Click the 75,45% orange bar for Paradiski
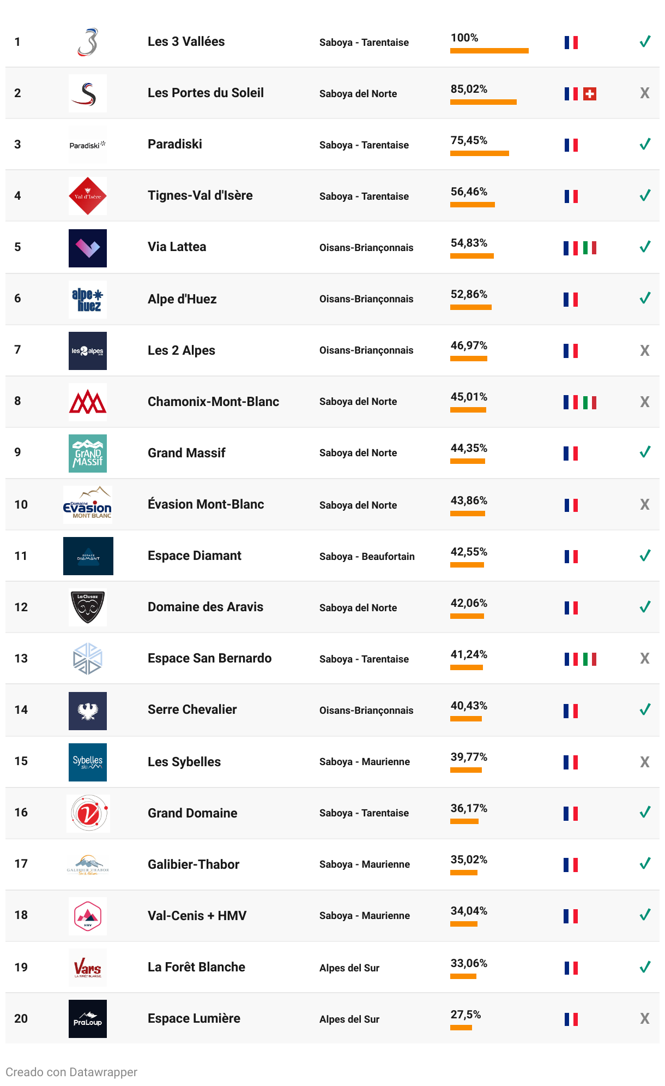The width and height of the screenshot is (665, 1086). [480, 153]
